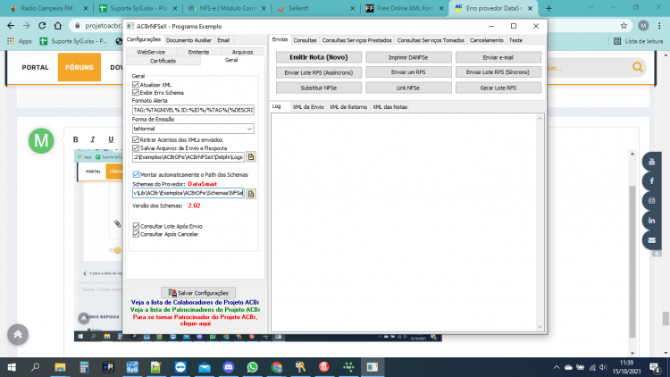Browse schemas folder for provider DataSmart
Image resolution: width=670 pixels, height=377 pixels.
251,194
